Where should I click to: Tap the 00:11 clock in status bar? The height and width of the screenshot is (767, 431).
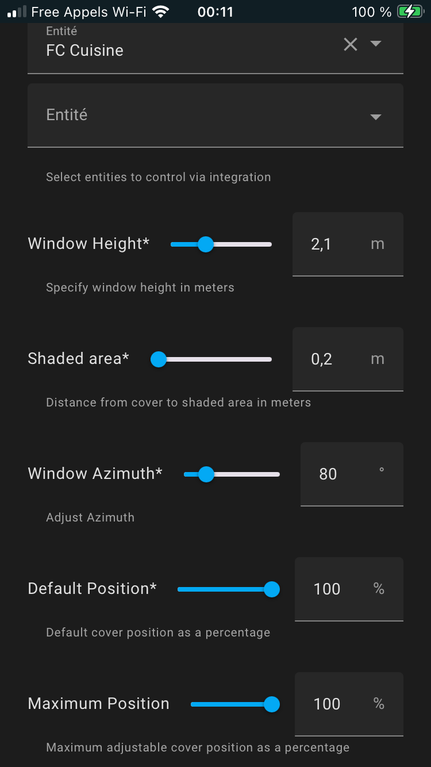pos(215,11)
